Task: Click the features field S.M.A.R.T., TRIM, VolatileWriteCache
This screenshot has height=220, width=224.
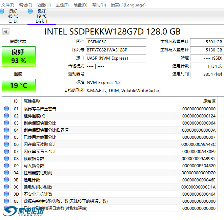Action: click(x=155, y=91)
